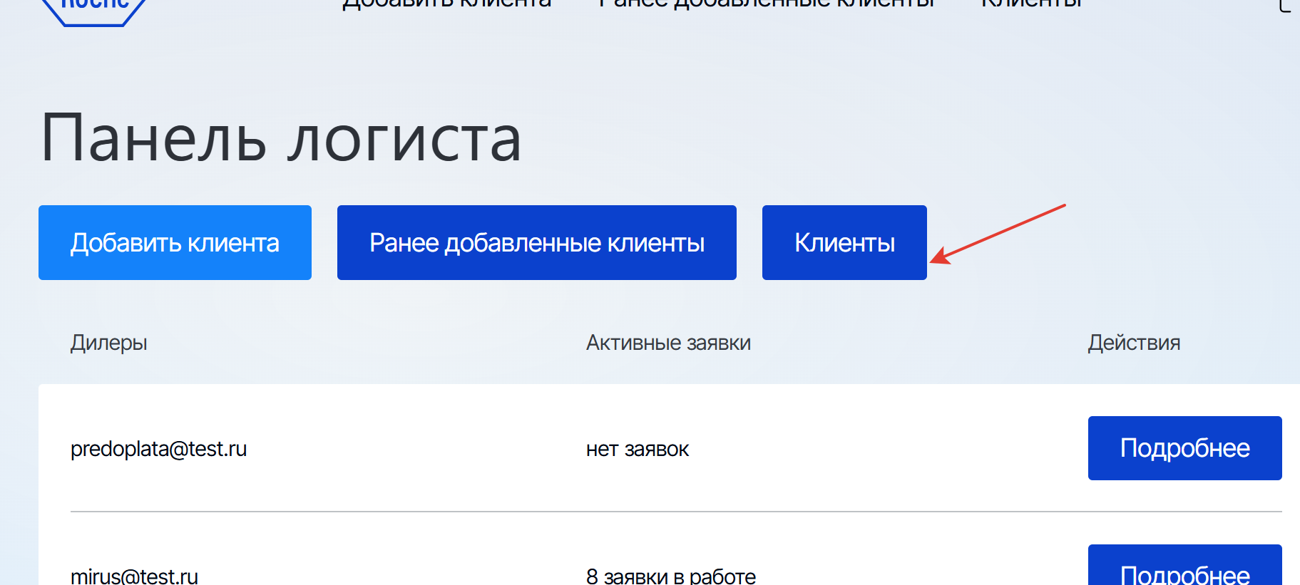Viewport: 1300px width, 585px height.
Task: Click the divider line below predoplata row
Action: click(676, 512)
